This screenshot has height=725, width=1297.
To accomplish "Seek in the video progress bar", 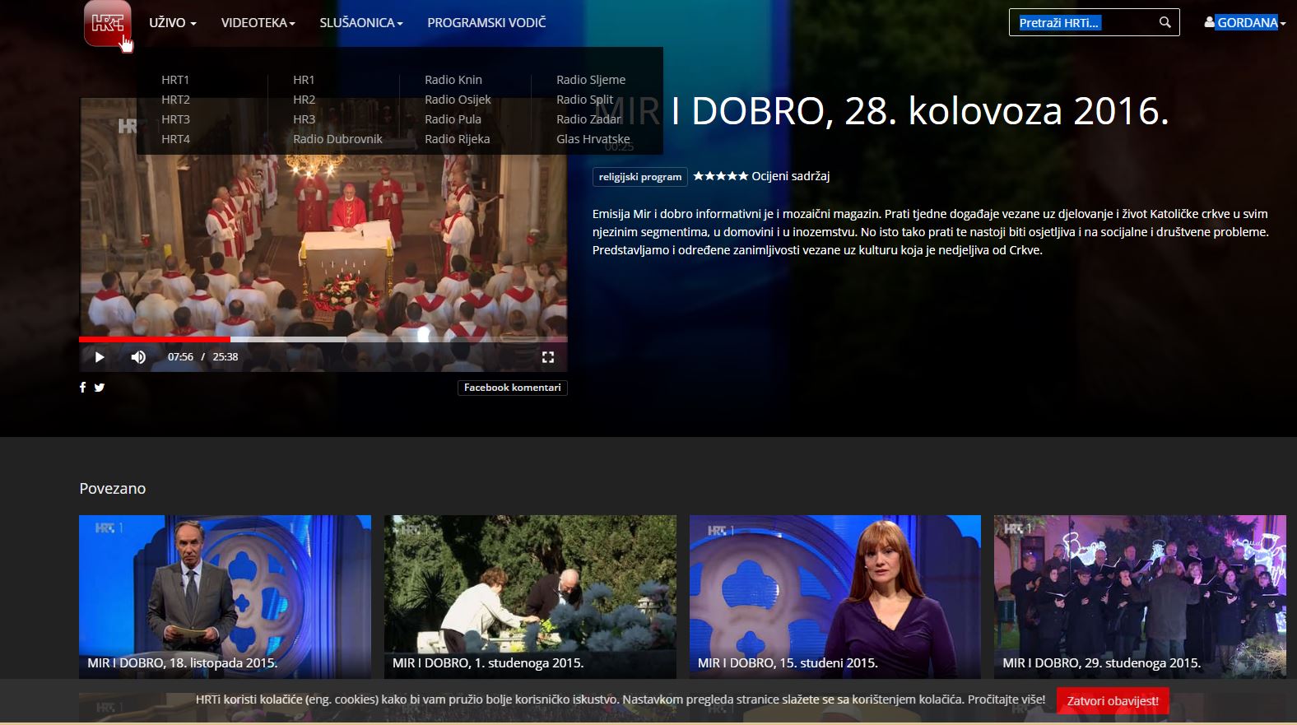I will [x=323, y=339].
